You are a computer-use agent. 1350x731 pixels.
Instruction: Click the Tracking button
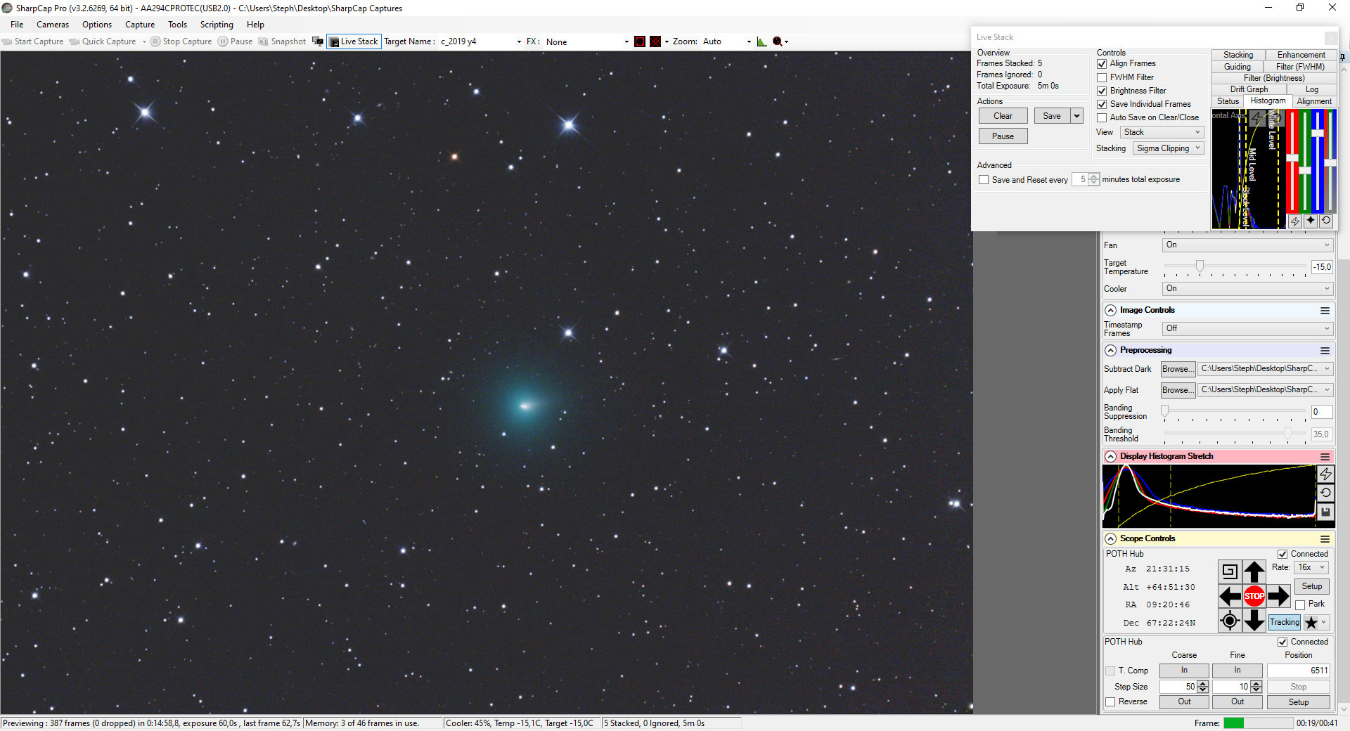pos(1284,622)
